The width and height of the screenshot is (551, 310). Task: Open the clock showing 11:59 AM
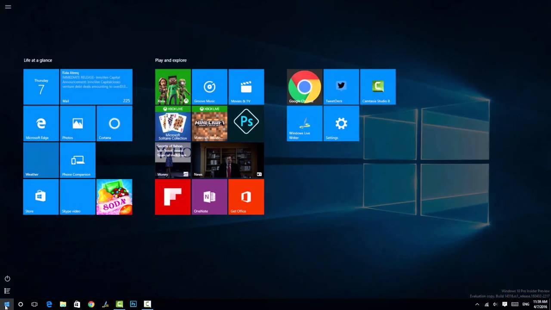[540, 304]
